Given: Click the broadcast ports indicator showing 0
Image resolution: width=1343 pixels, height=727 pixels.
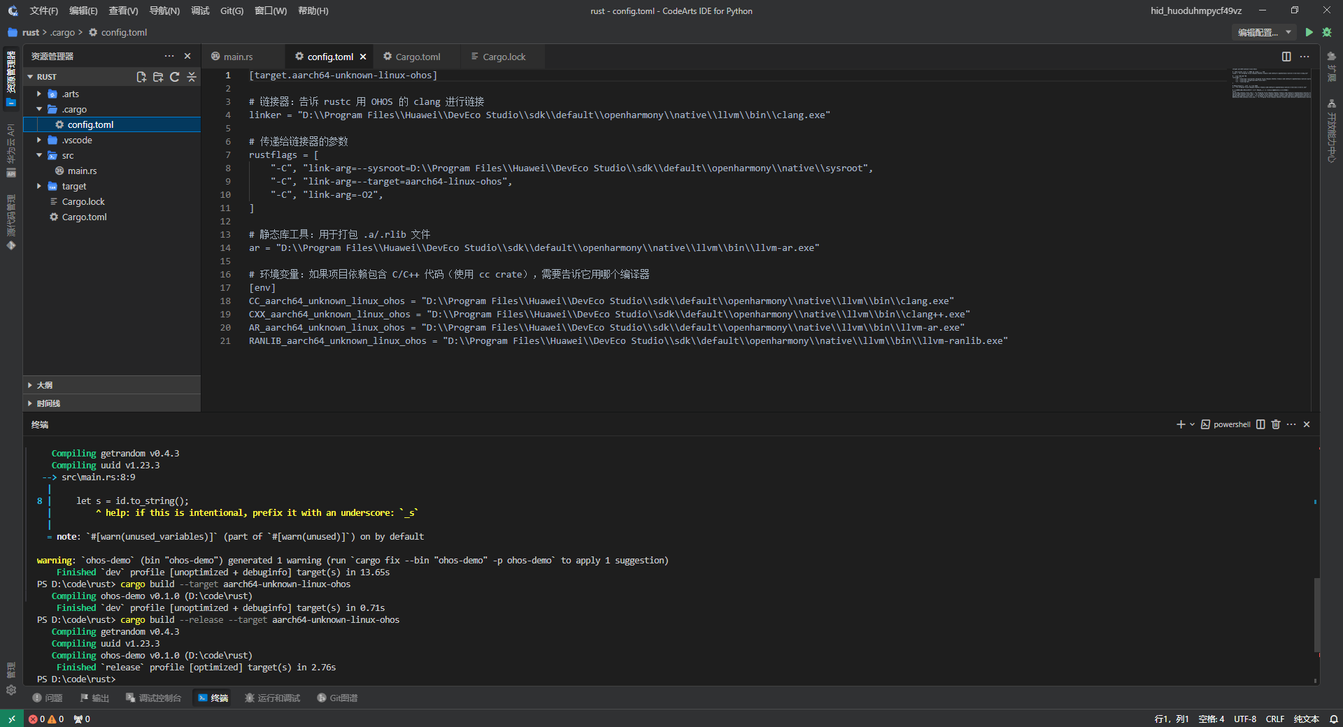Looking at the screenshot, I should click(x=82, y=719).
